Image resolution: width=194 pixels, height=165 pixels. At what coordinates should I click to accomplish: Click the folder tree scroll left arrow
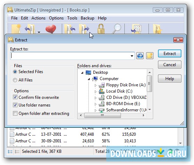pyautogui.click(x=81, y=116)
